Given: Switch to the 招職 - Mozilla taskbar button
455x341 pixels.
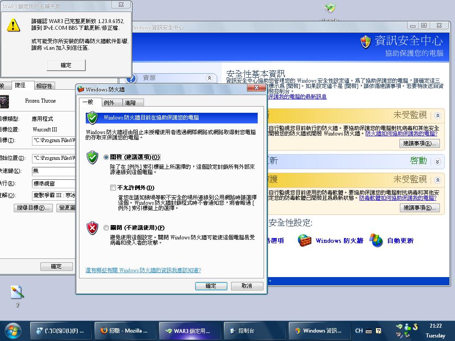Looking at the screenshot, I should tap(125, 331).
